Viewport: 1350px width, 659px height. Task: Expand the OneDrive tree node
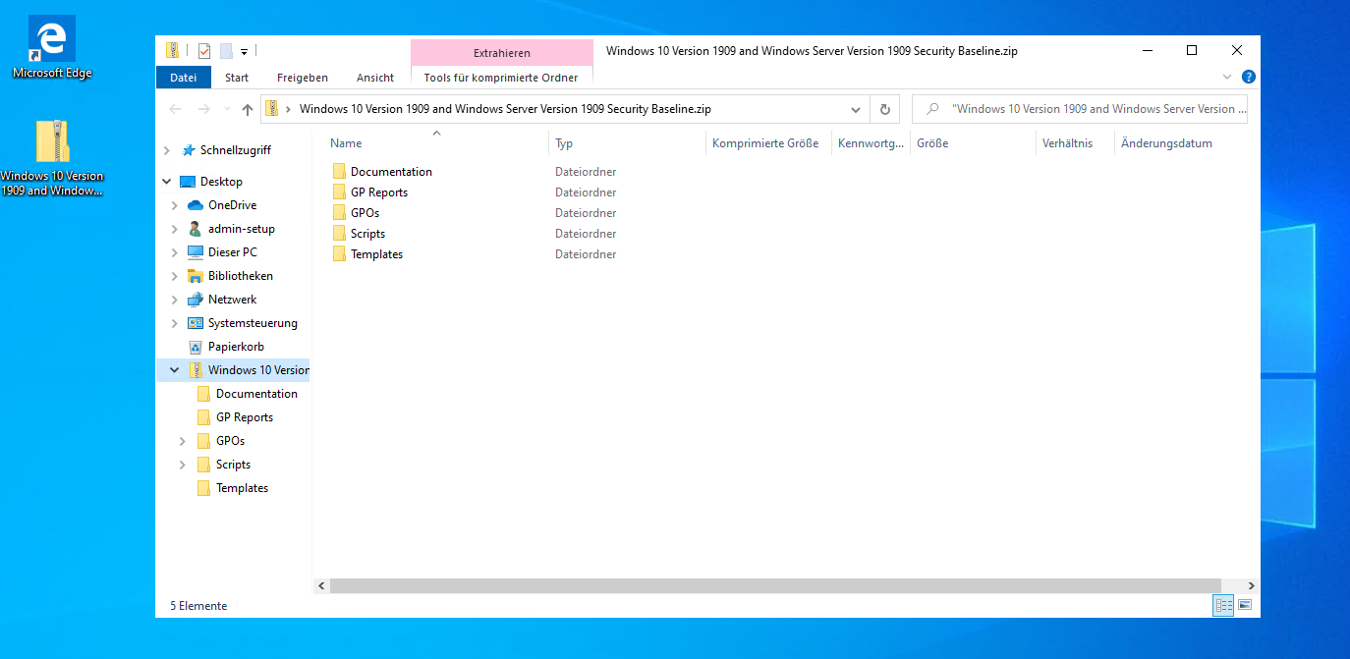click(x=175, y=205)
